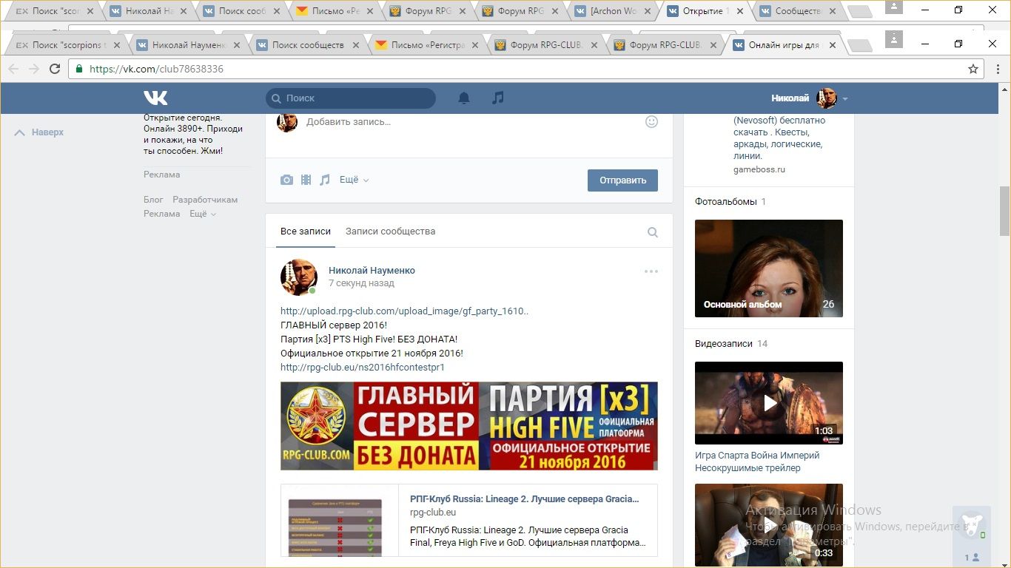Search wall posts with magnifier icon
This screenshot has width=1011, height=568.
(653, 232)
